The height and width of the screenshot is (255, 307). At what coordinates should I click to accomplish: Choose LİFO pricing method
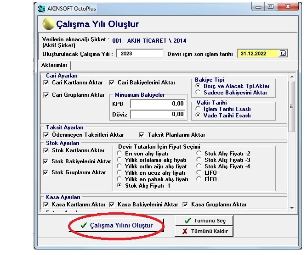199,172
